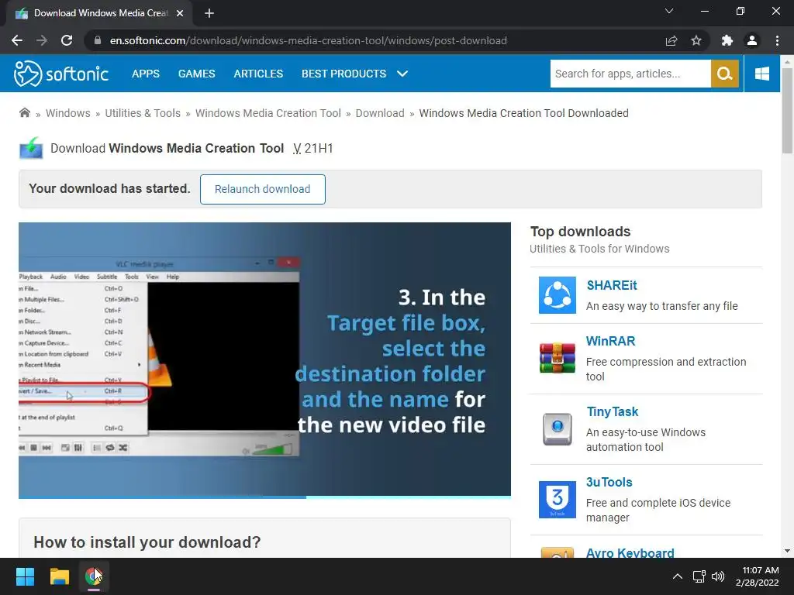Click the Chrome taskbar icon
Screen dimensions: 794x595
click(x=94, y=576)
